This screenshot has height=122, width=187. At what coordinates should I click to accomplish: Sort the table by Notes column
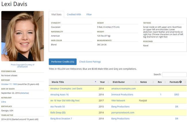146,82
